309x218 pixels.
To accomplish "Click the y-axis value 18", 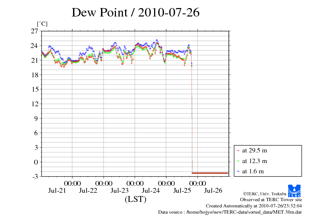I will [x=34, y=75].
